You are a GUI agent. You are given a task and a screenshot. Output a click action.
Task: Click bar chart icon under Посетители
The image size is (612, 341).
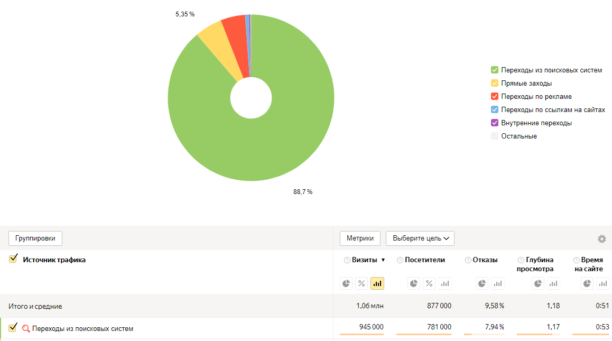[x=445, y=283]
